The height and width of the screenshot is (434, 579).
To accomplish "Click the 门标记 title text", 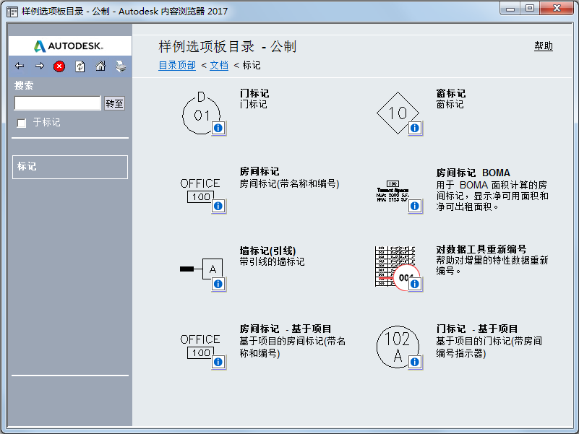I will (254, 93).
